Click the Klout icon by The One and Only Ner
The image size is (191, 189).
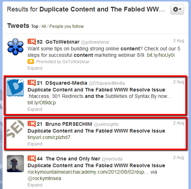(32, 159)
